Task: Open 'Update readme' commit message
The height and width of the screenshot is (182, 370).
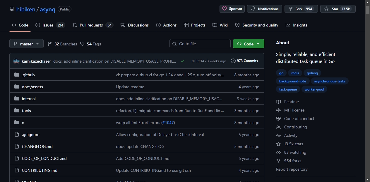Action: pos(130,87)
